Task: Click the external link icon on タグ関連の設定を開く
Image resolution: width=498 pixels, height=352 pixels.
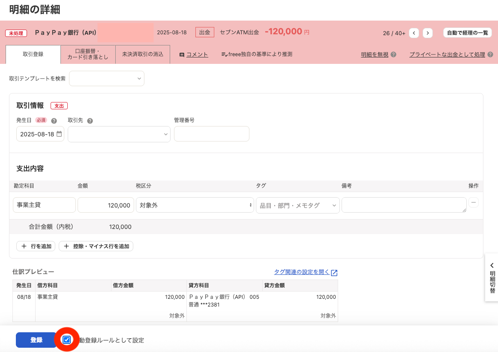Action: (x=334, y=272)
